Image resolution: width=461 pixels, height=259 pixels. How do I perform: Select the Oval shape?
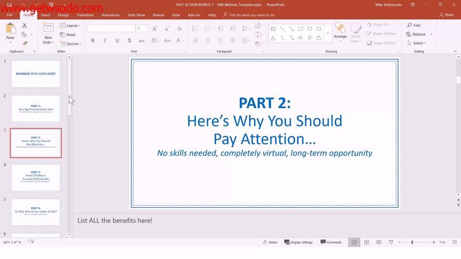coord(309,29)
